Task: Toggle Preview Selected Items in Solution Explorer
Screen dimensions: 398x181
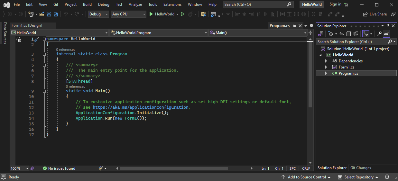Action: click(386, 34)
